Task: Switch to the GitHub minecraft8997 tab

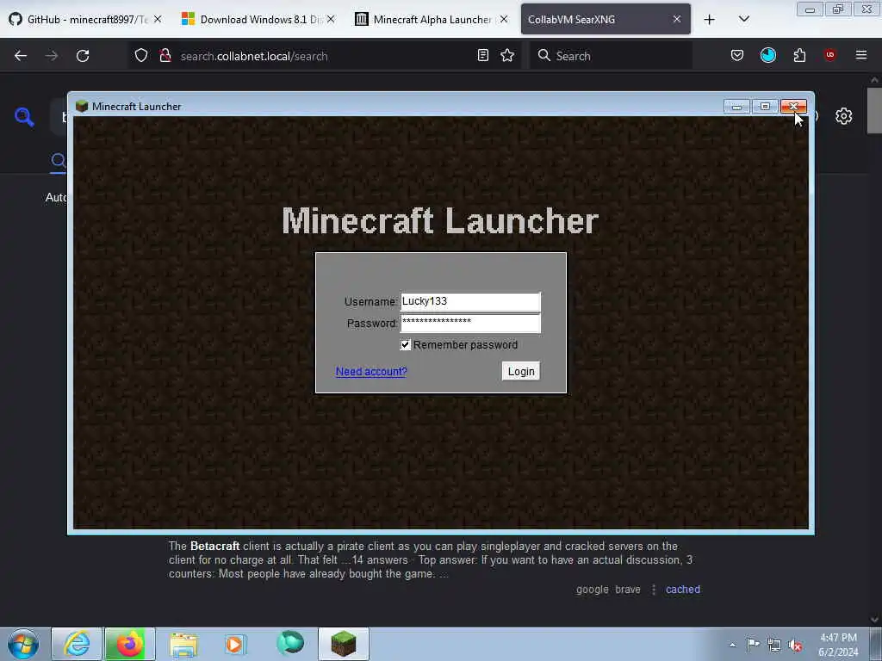Action: point(85,19)
